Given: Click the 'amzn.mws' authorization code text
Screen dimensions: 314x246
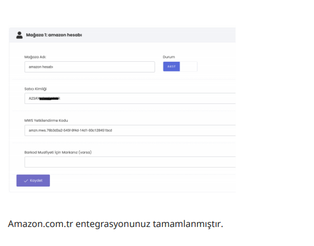Looking at the screenshot, I should point(70,130).
